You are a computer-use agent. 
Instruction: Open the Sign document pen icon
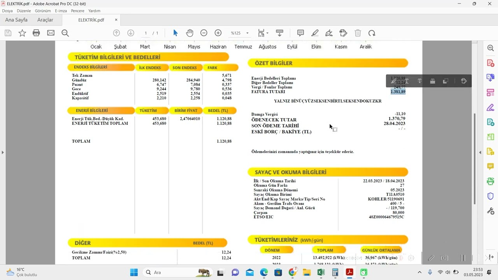[329, 33]
